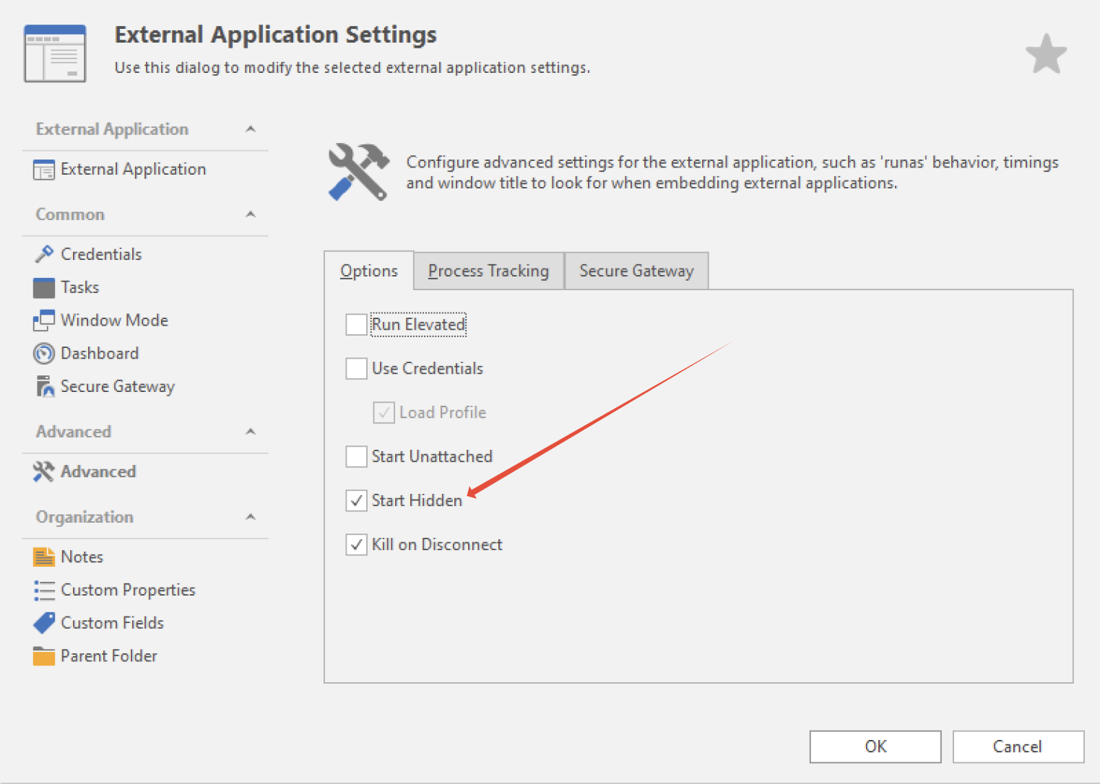Tick the Use Credentials checkbox
Viewport: 1100px width, 784px height.
[x=356, y=369]
